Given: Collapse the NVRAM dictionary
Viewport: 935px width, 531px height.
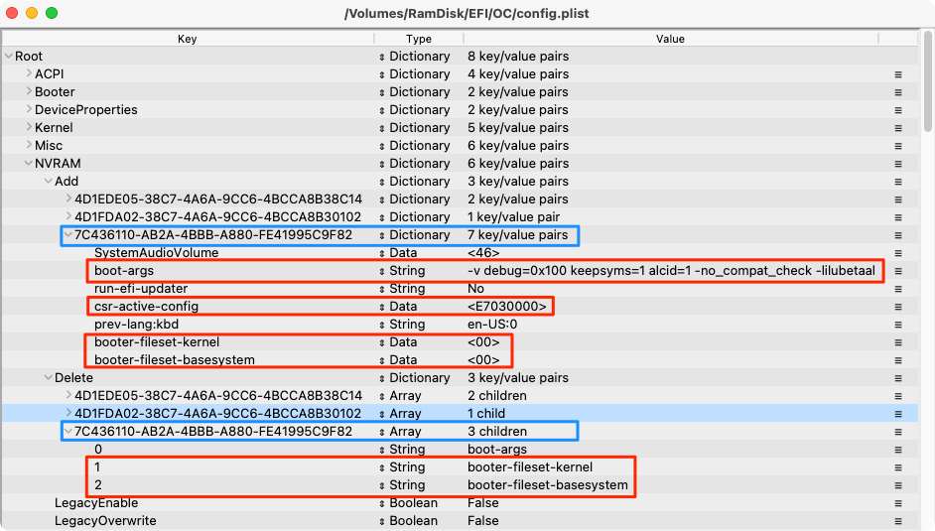Looking at the screenshot, I should tap(28, 164).
